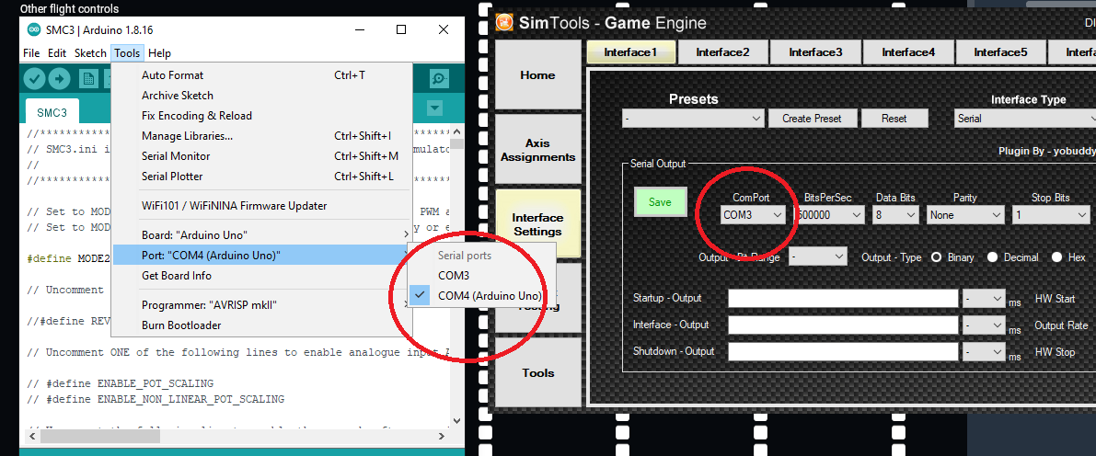Image resolution: width=1096 pixels, height=456 pixels.
Task: Open Serial Plotter menu entry
Action: point(262,176)
